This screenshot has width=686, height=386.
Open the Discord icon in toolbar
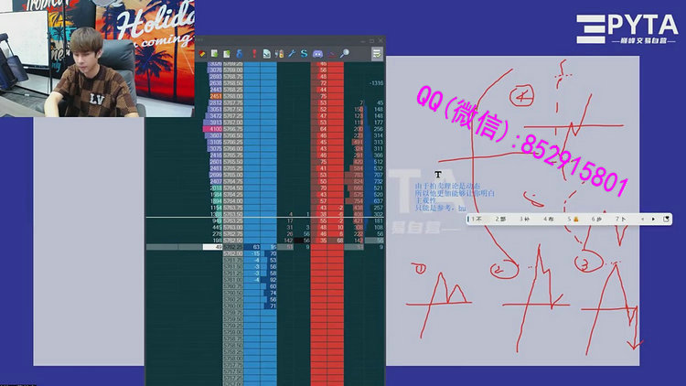(317, 54)
